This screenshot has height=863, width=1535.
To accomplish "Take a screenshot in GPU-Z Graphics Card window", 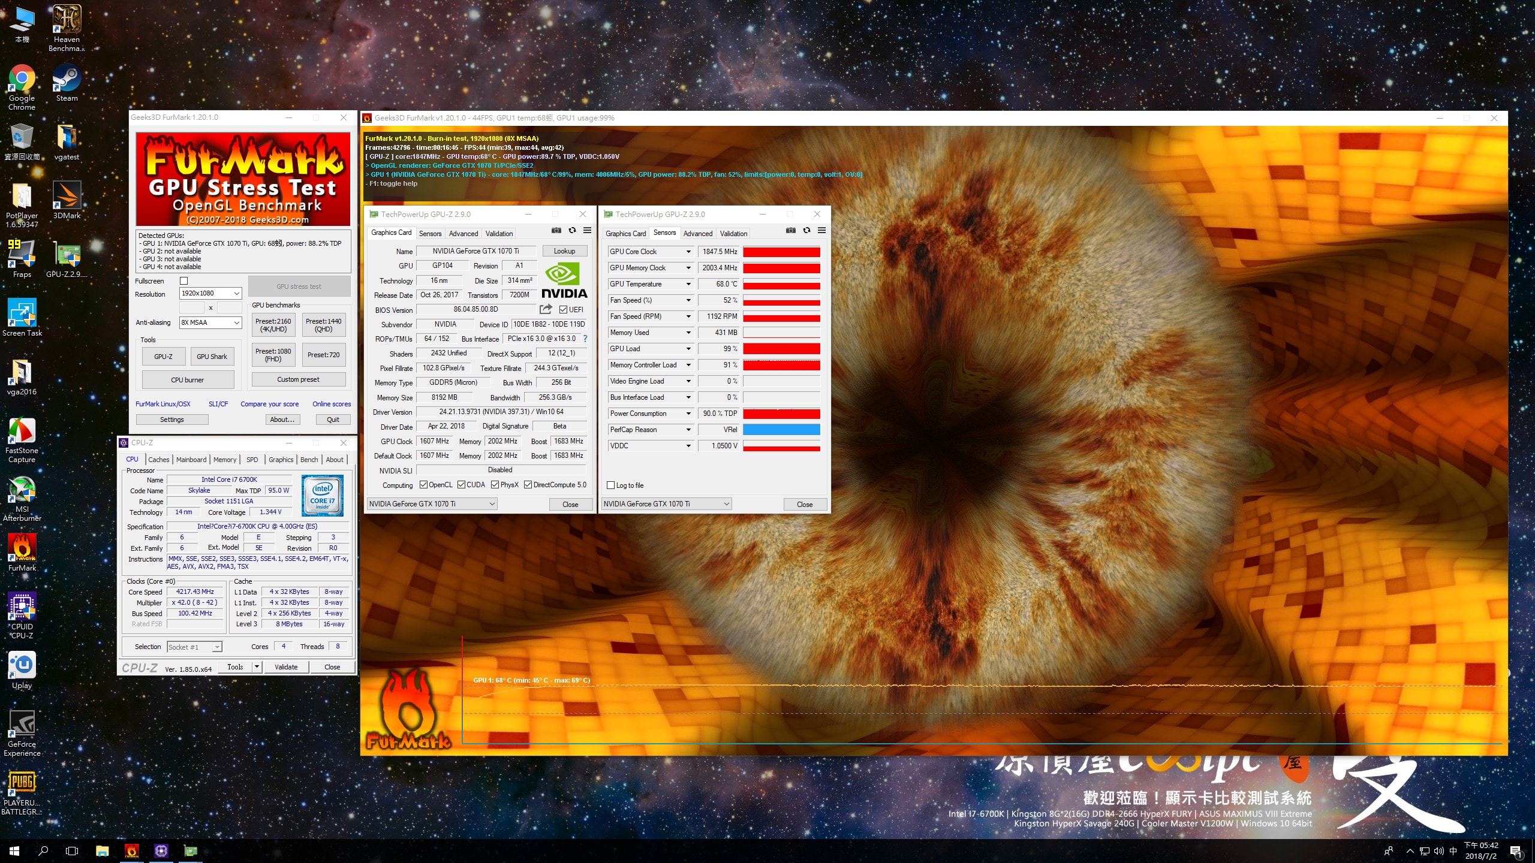I will (x=556, y=231).
